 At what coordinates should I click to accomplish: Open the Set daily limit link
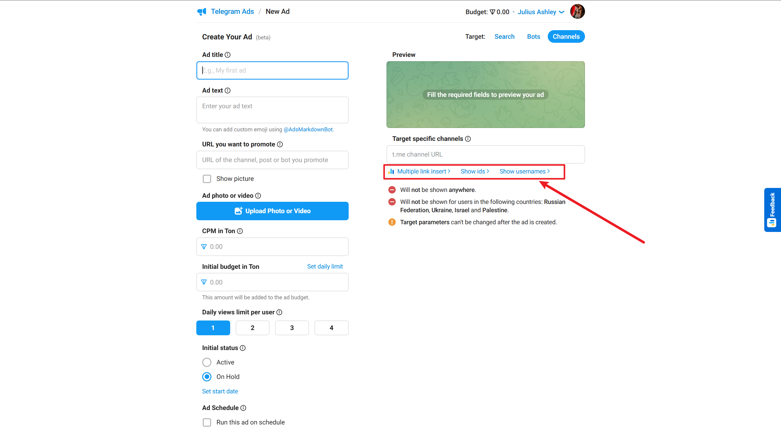(325, 266)
